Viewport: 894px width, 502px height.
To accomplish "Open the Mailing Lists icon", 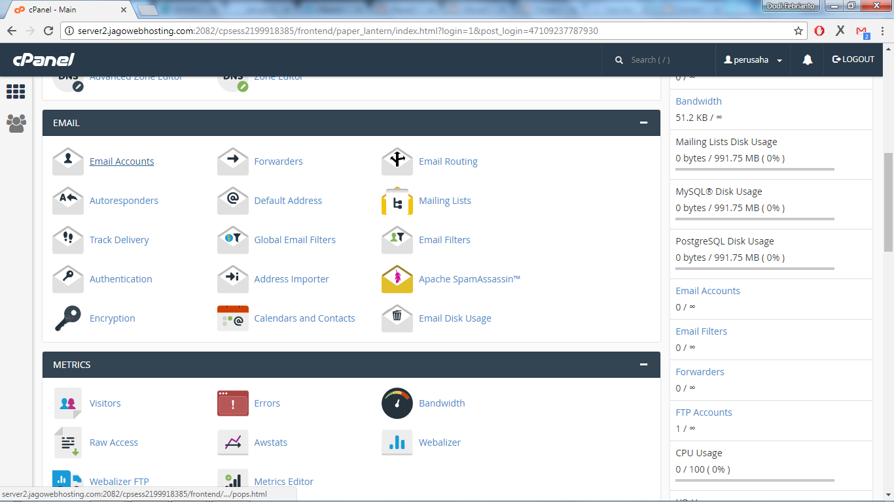I will 397,201.
